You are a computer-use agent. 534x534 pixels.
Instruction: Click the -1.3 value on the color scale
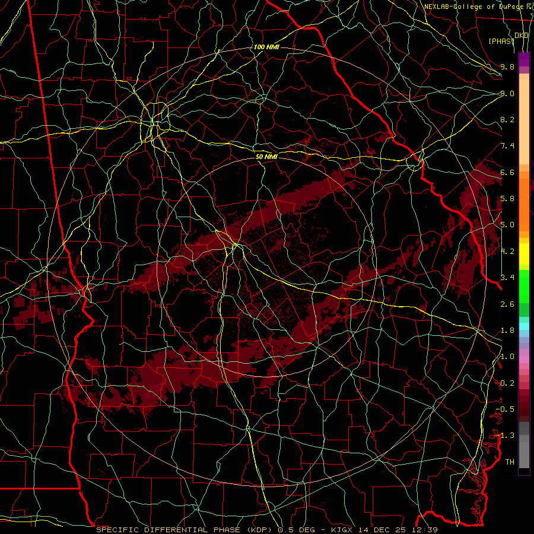pos(505,436)
